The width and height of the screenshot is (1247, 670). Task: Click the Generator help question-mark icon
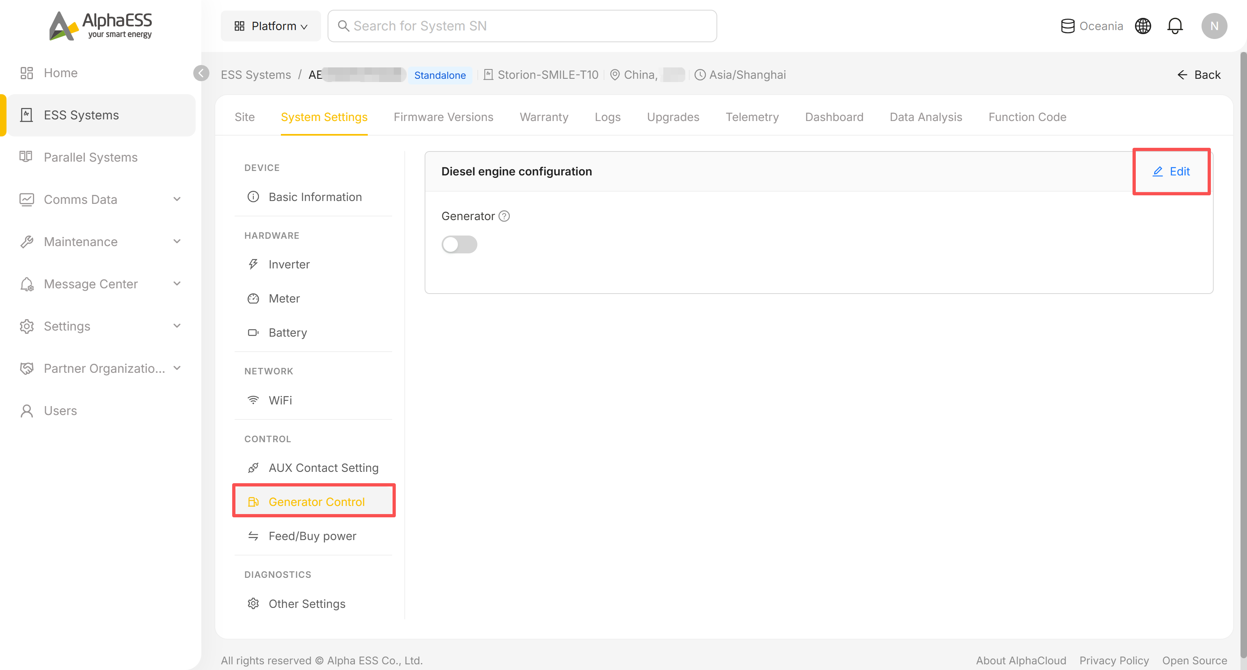pyautogui.click(x=504, y=216)
